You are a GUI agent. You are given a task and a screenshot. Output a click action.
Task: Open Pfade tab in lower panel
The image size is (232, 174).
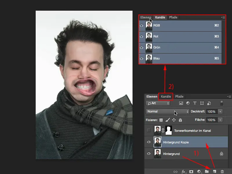[x=179, y=97]
